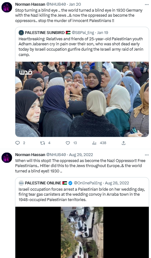The width and height of the screenshot is (151, 258).
Task: Retweet the first tweet with the retweet icon
Action: 43,143
